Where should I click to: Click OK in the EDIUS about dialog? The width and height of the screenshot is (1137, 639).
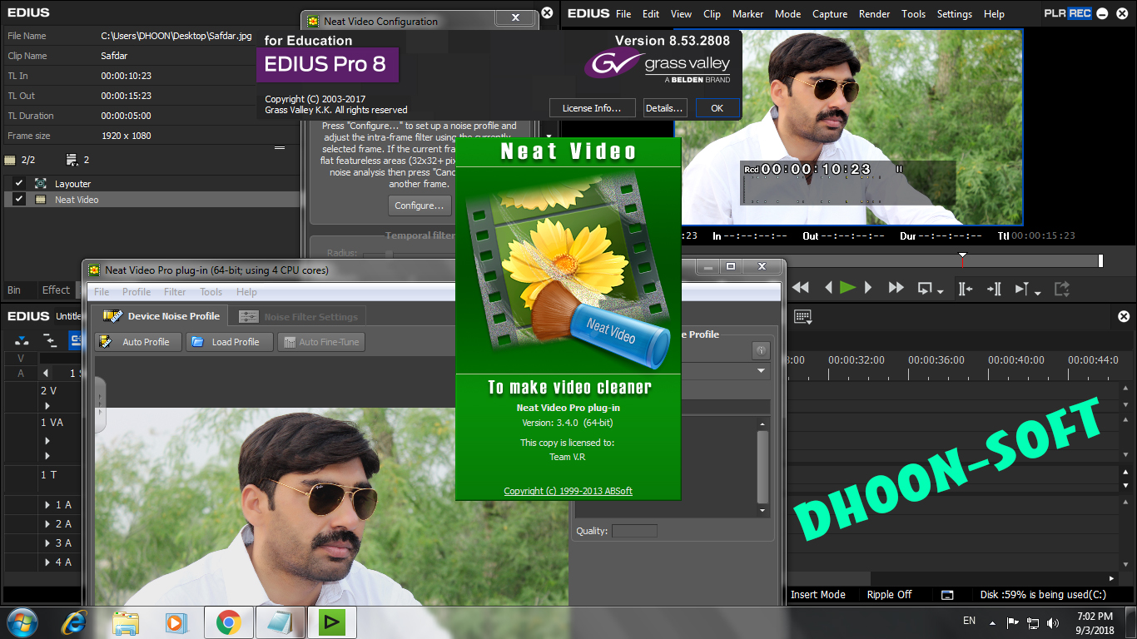coord(717,108)
